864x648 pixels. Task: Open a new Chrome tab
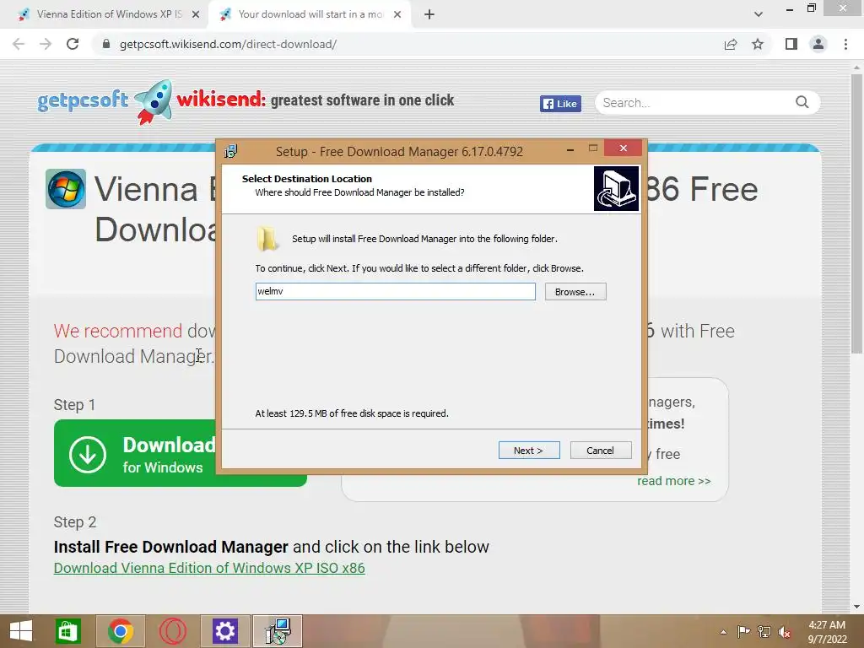click(x=429, y=14)
